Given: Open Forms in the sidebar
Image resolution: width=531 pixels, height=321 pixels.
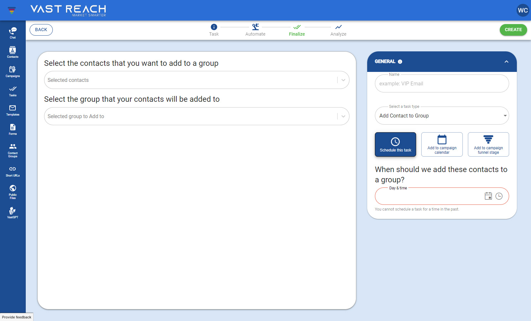Looking at the screenshot, I should [x=13, y=129].
